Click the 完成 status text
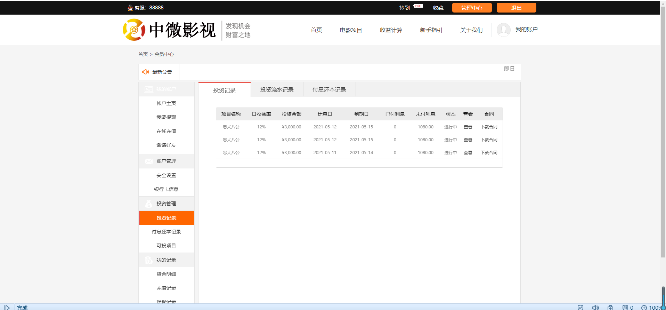 click(x=22, y=308)
